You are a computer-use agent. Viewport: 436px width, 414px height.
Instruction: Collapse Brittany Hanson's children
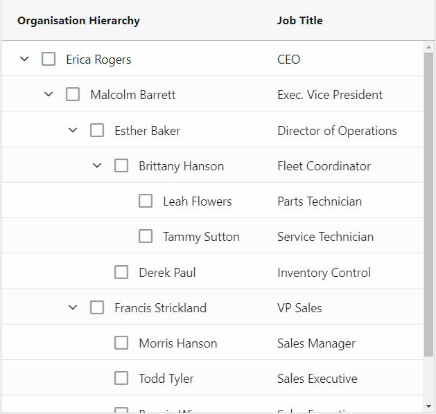tap(97, 165)
